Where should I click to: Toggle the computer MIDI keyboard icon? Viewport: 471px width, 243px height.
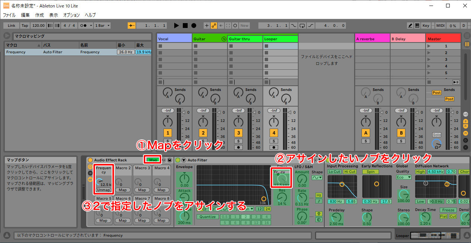(x=417, y=26)
